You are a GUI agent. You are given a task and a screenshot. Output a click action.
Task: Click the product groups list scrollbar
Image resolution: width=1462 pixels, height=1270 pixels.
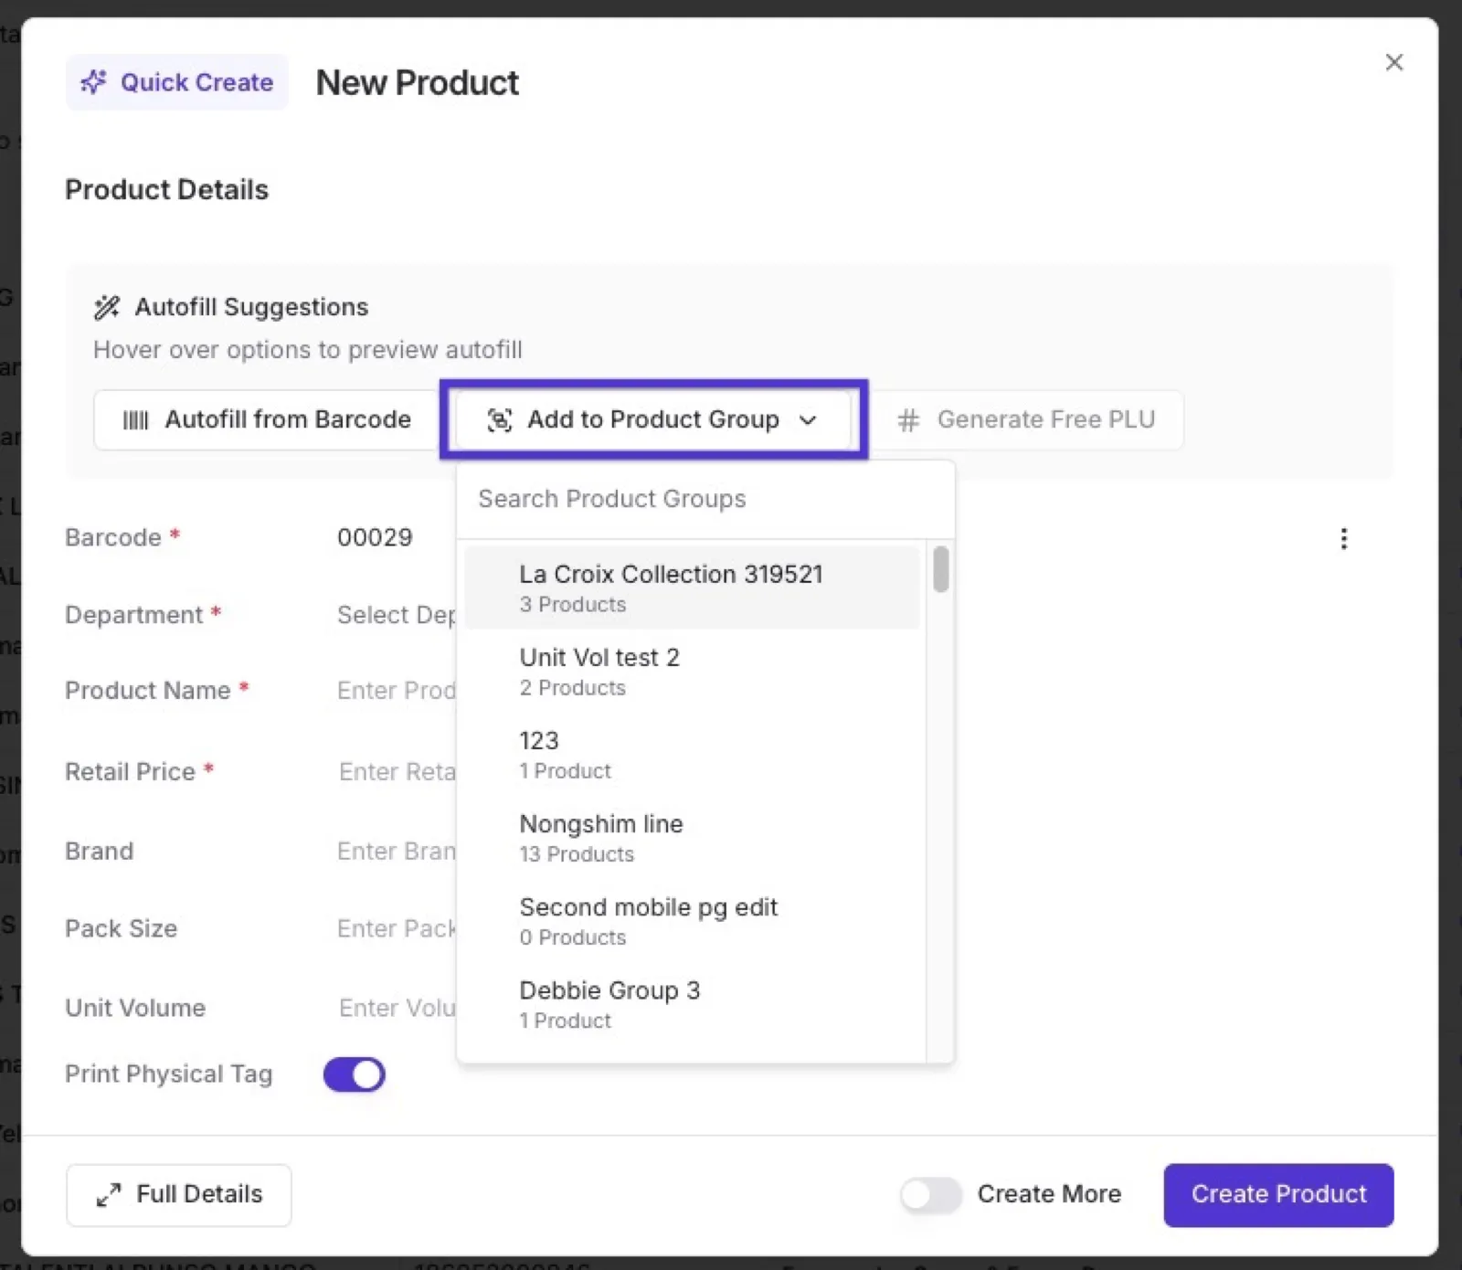940,568
